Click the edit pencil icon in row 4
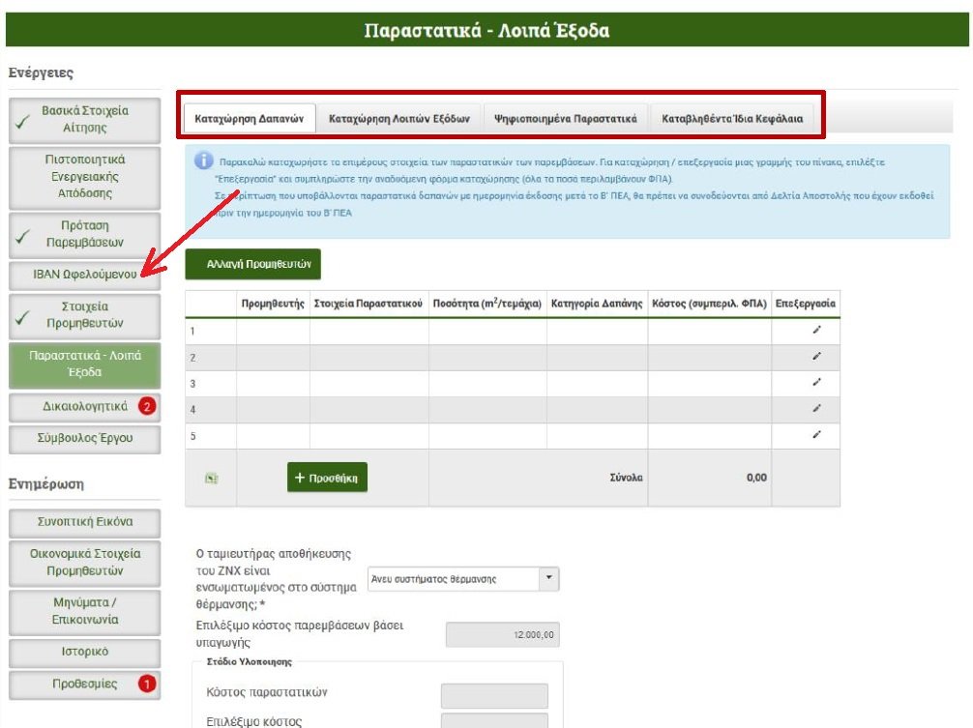Screen dimensions: 973x728 816,409
